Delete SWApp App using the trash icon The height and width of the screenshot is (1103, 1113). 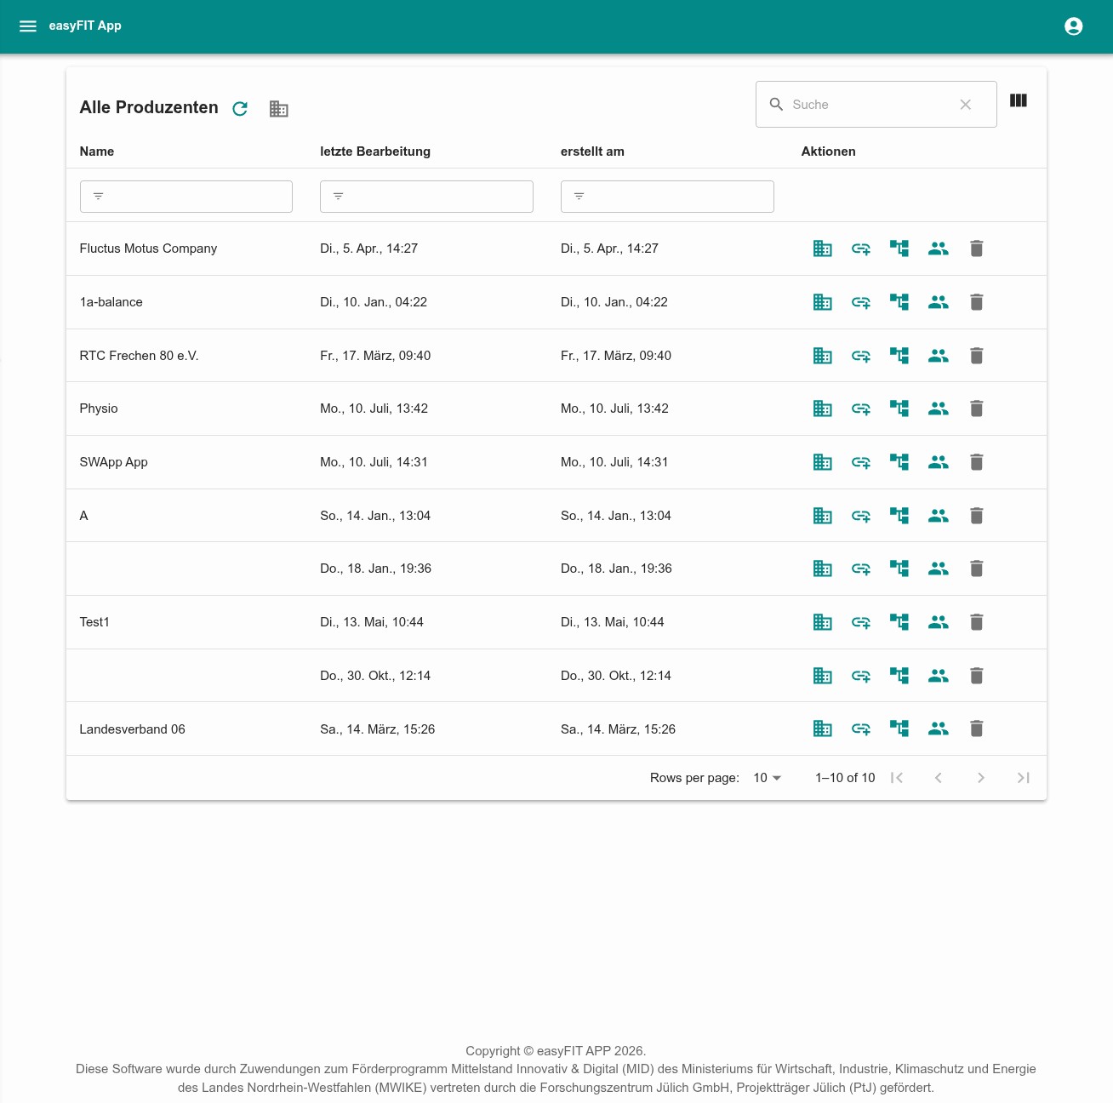tap(976, 462)
